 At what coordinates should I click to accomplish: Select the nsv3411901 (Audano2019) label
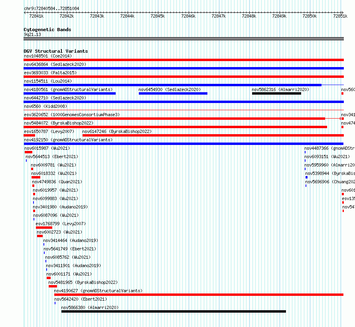pyautogui.click(x=73, y=266)
